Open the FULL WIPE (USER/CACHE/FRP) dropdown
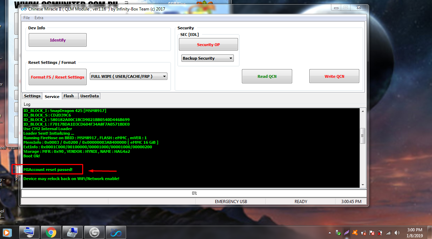Viewport: 432px width, 239px height. click(x=129, y=76)
